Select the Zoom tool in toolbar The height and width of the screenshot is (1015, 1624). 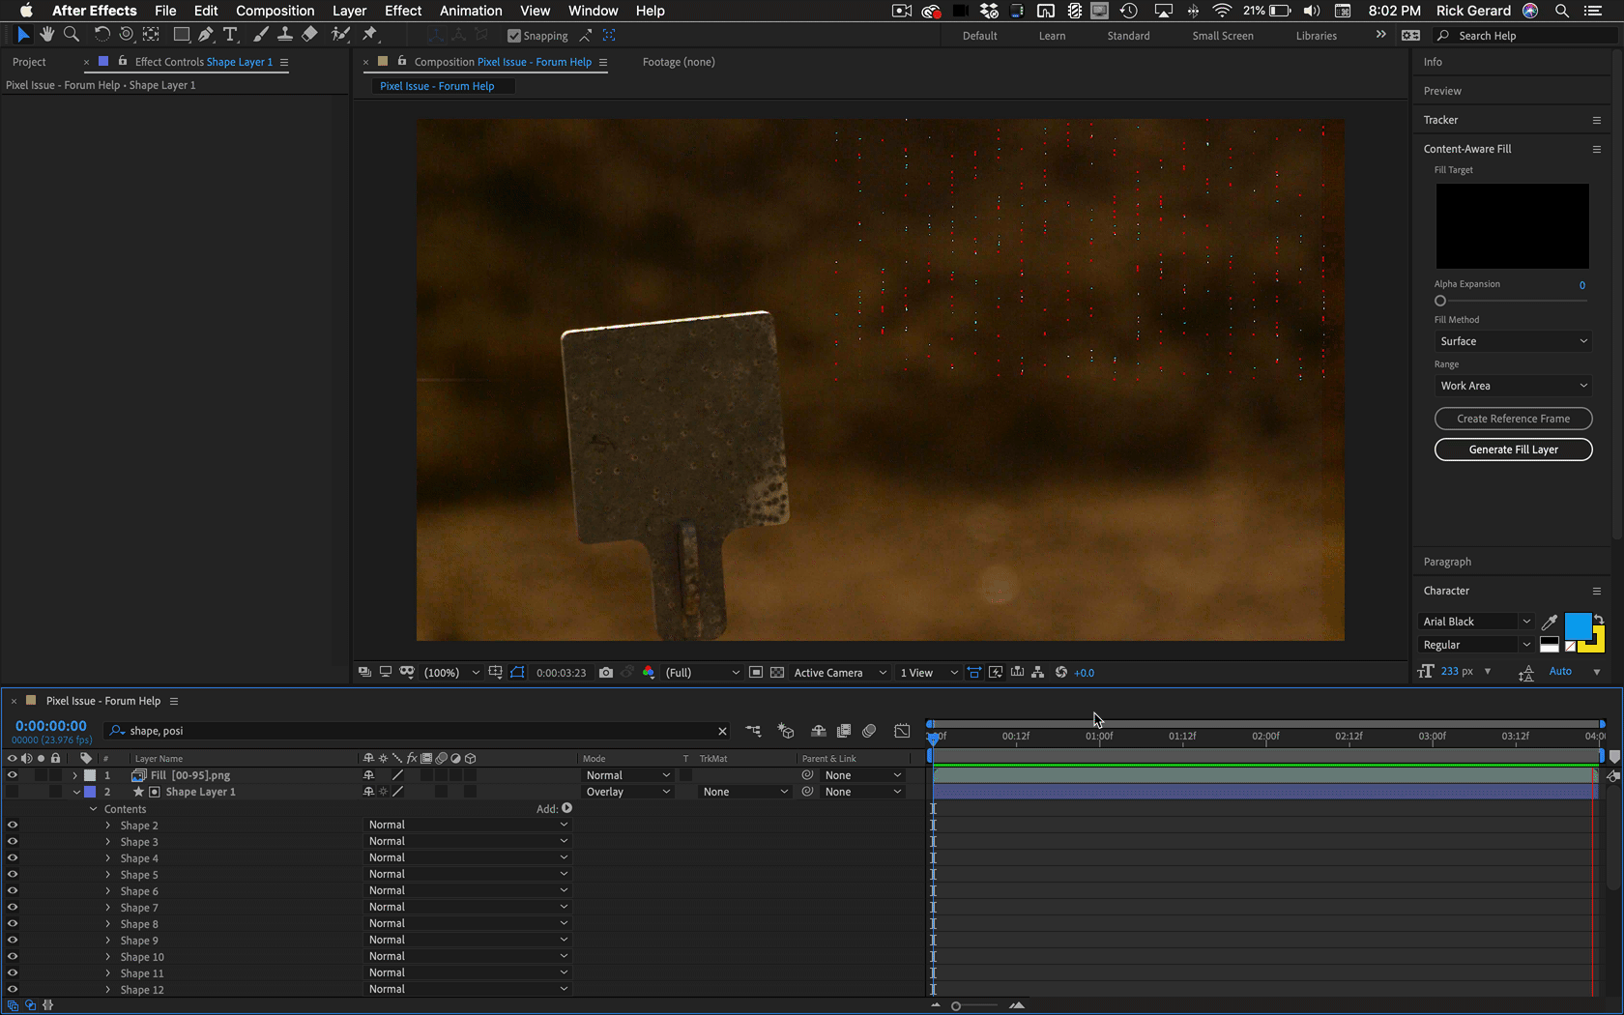click(x=72, y=35)
